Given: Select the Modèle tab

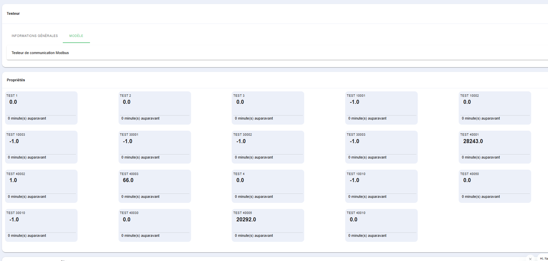Looking at the screenshot, I should tap(76, 36).
